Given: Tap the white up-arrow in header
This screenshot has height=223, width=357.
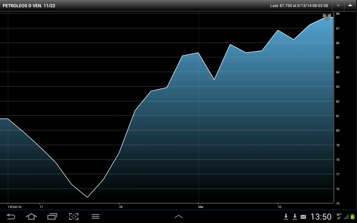Looking at the screenshot, I should (350, 5).
